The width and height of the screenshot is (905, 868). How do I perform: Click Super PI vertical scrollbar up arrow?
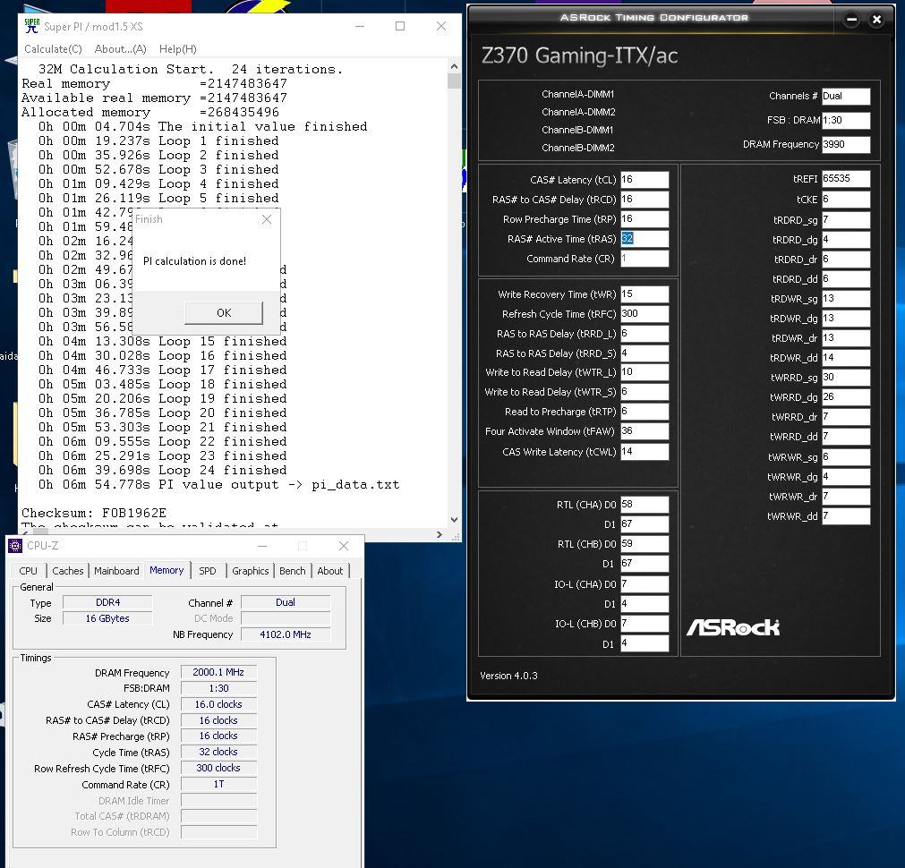(x=454, y=66)
